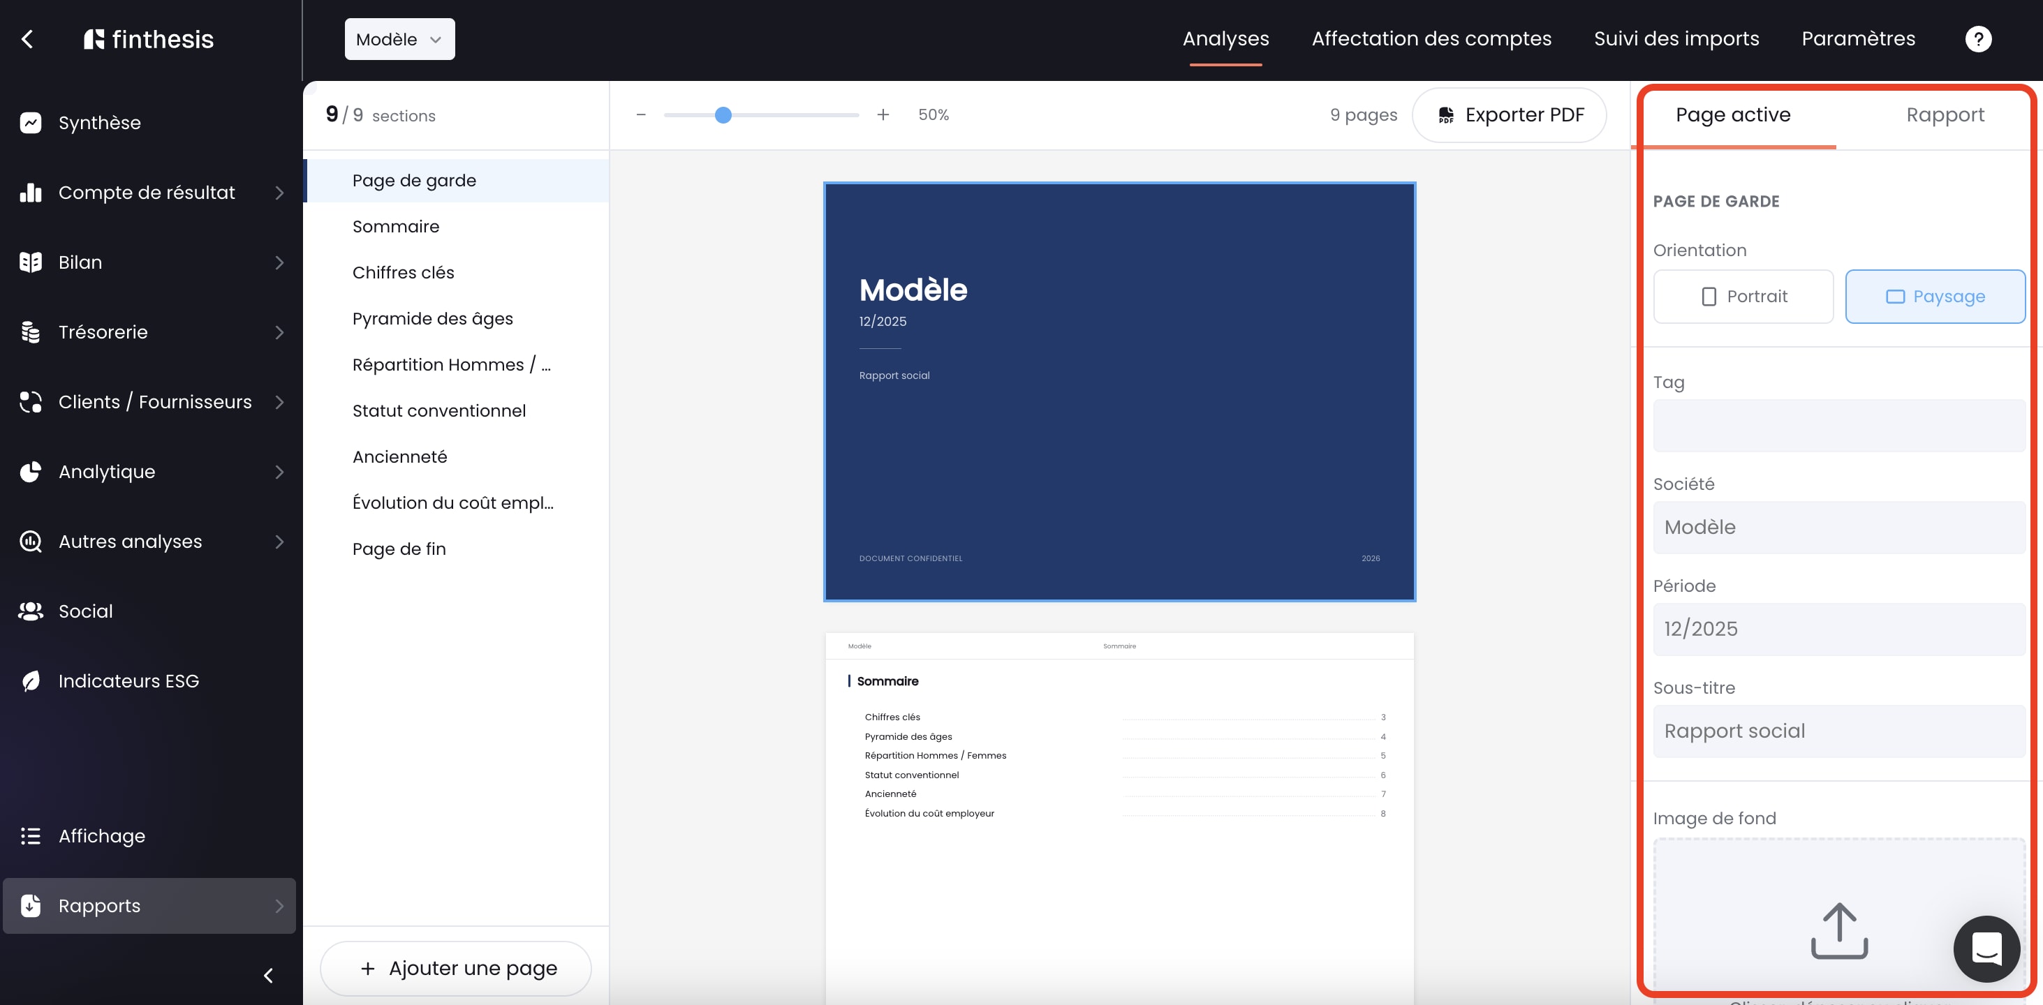The height and width of the screenshot is (1005, 2043).
Task: Switch to the Page active tab
Action: click(x=1733, y=116)
